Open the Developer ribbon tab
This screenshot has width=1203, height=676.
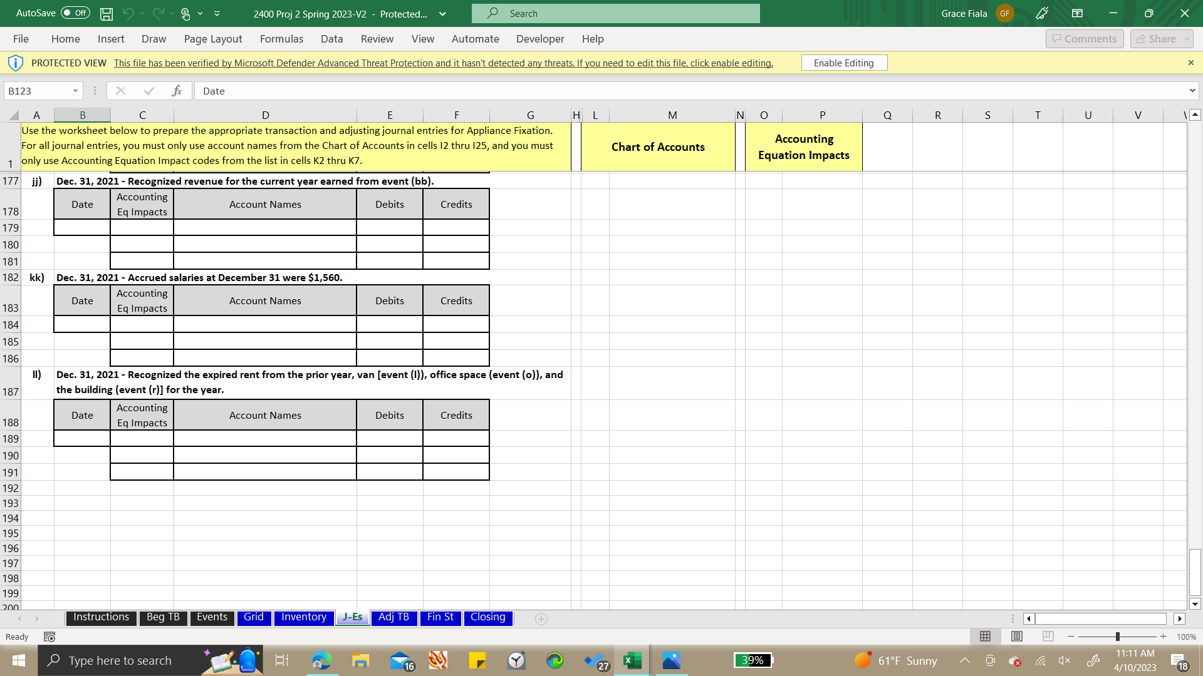[x=540, y=39]
